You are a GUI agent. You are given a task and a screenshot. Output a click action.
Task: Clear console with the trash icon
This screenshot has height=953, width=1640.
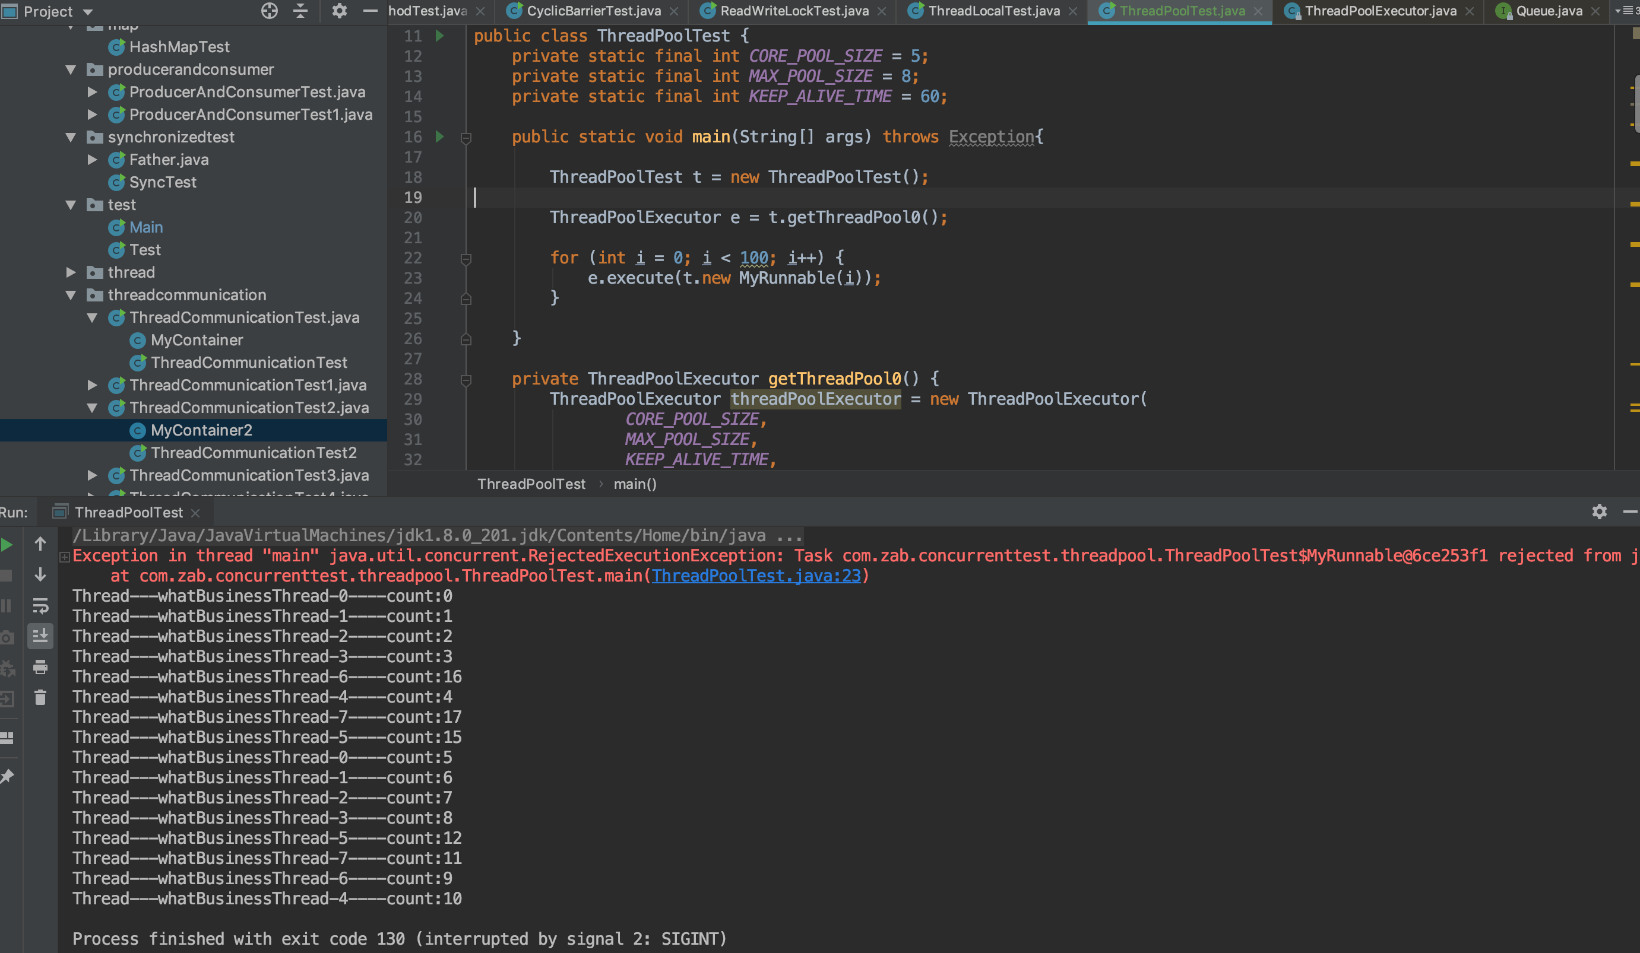[40, 697]
